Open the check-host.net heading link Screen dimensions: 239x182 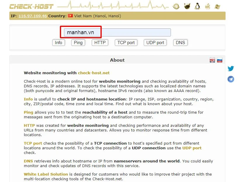coord(94,73)
